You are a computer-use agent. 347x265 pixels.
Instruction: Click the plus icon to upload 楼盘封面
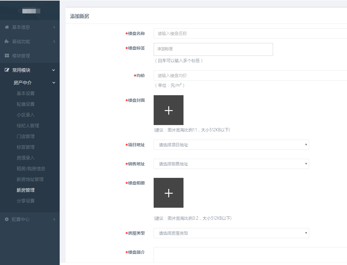coord(169,110)
